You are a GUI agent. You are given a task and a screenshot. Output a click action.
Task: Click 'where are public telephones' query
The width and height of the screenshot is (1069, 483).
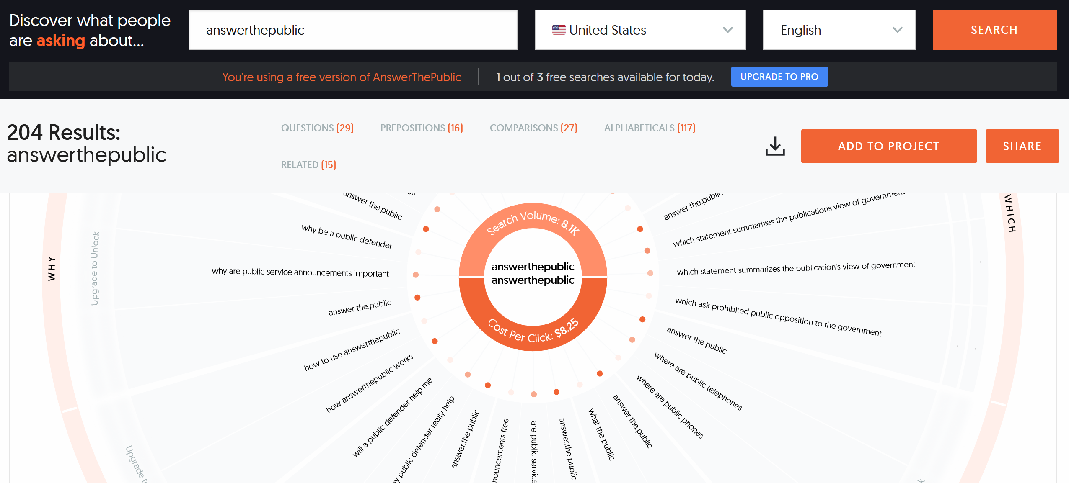point(698,381)
